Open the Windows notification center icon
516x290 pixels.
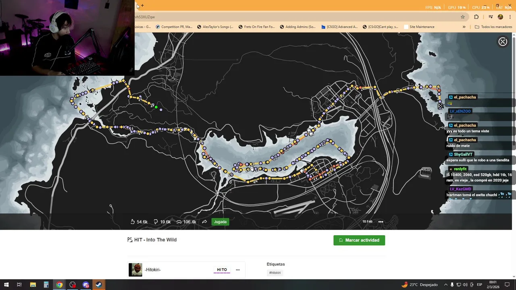(x=508, y=285)
